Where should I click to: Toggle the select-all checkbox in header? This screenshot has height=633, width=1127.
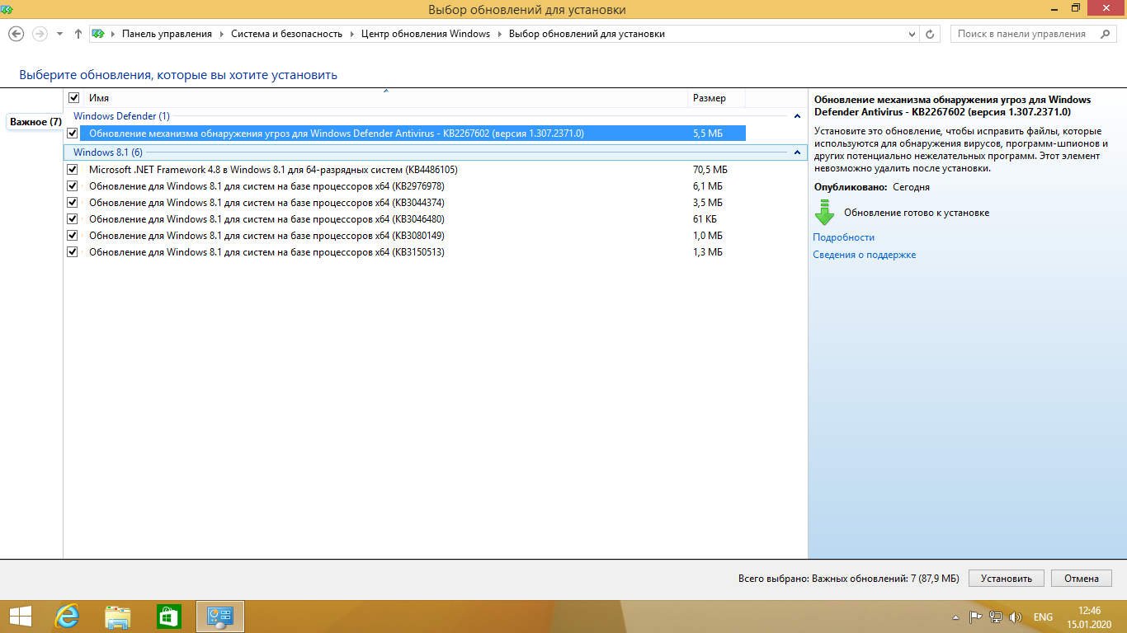click(74, 98)
